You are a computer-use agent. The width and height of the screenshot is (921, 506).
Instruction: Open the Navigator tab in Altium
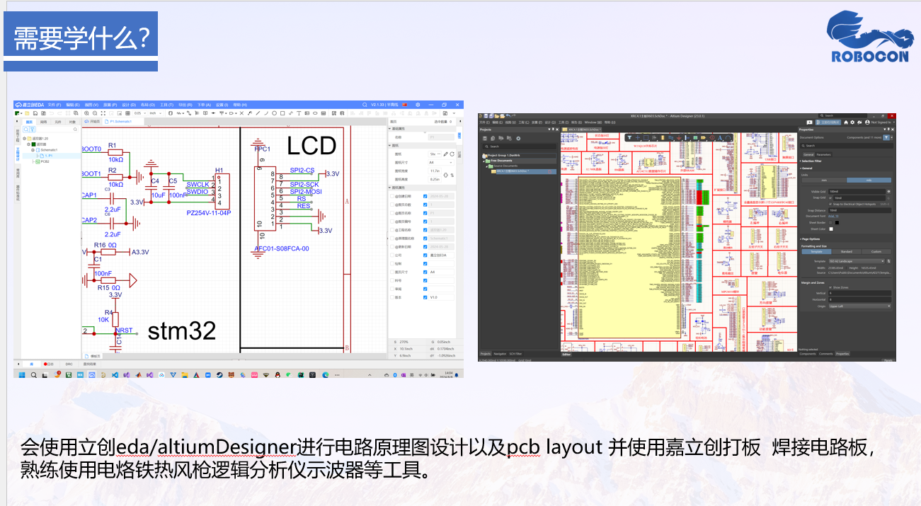click(500, 353)
